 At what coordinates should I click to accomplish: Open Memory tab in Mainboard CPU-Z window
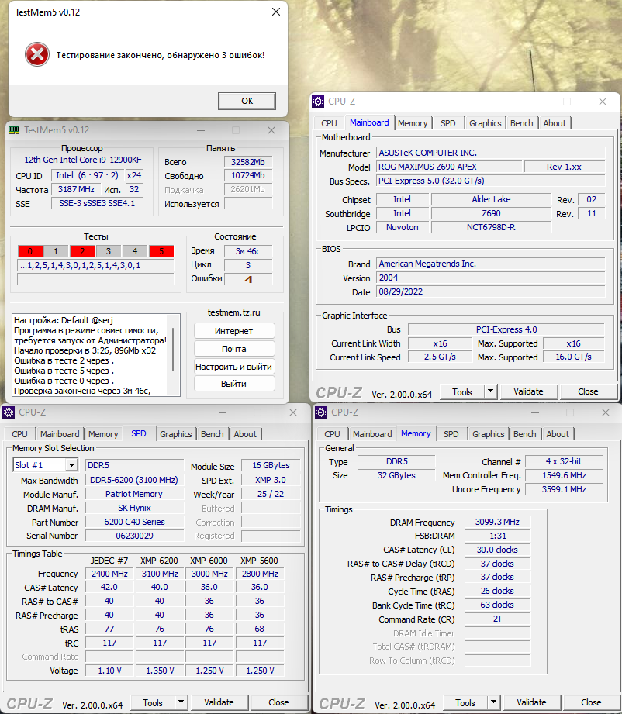(413, 123)
